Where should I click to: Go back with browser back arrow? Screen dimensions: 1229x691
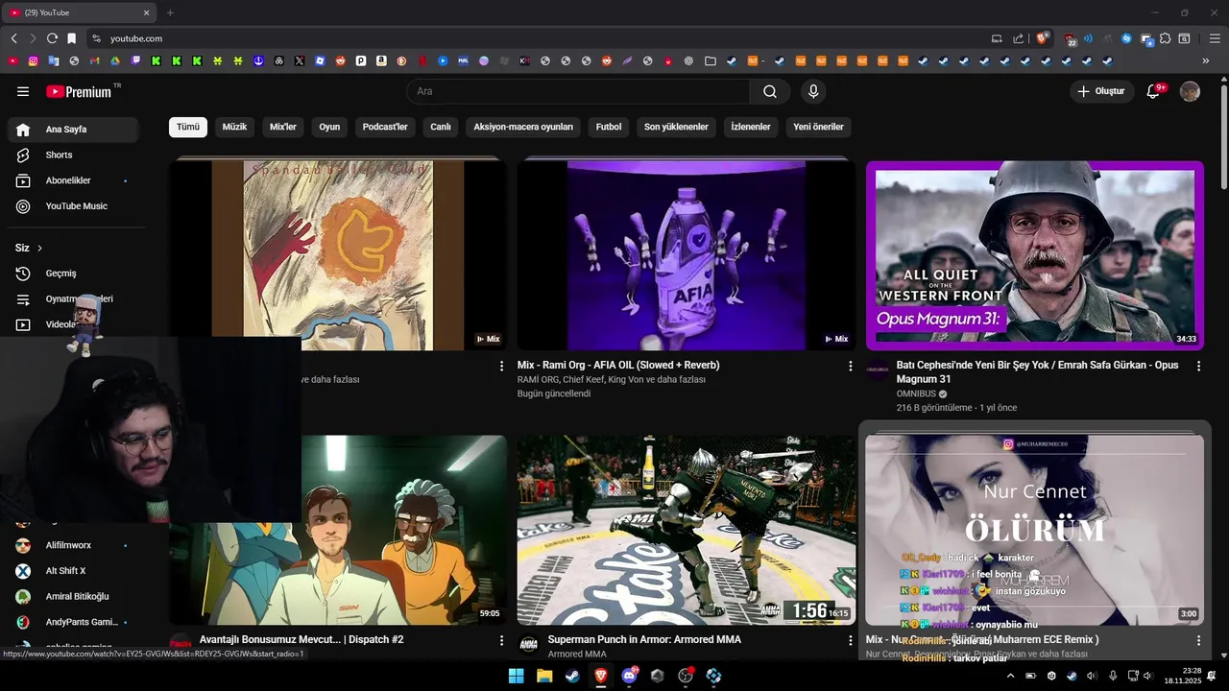13,38
